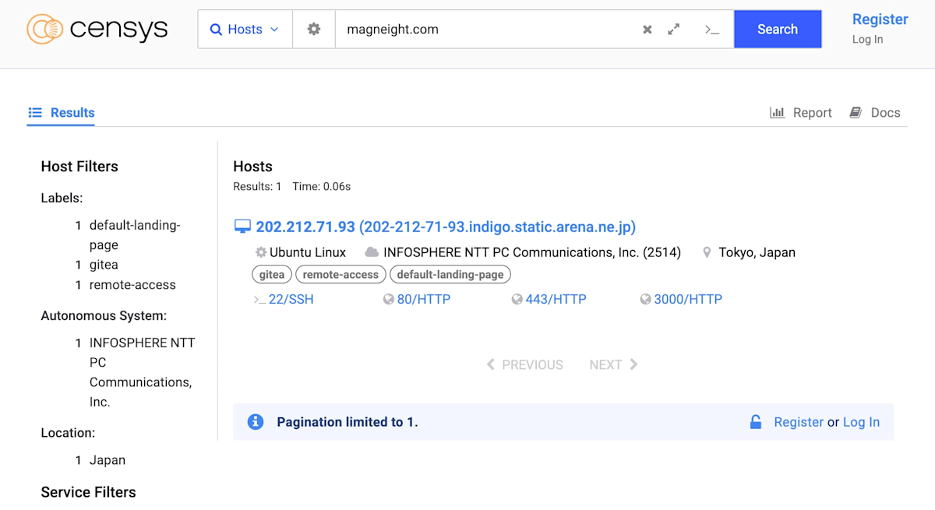Image resolution: width=935 pixels, height=510 pixels.
Task: Click 'Tokyo, Japan' location text
Action: click(x=757, y=252)
